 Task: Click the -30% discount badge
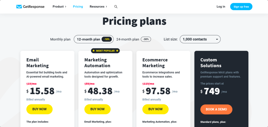pyautogui.click(x=146, y=39)
